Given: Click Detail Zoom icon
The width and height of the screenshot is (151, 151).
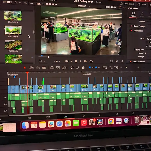Looking at the screenshot, I should tap(111, 67).
